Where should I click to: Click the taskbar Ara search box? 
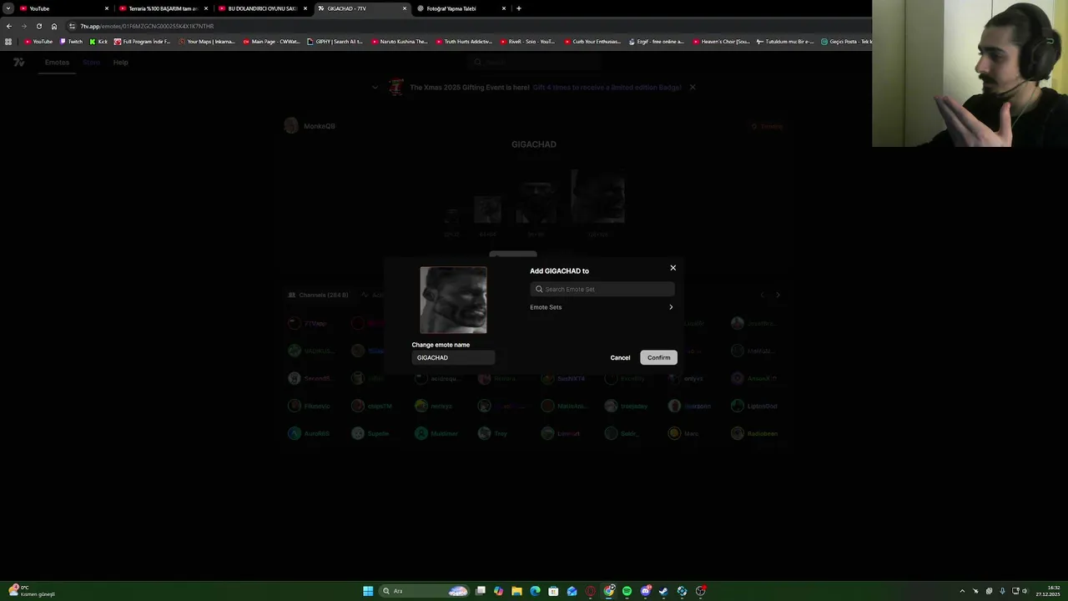point(424,591)
